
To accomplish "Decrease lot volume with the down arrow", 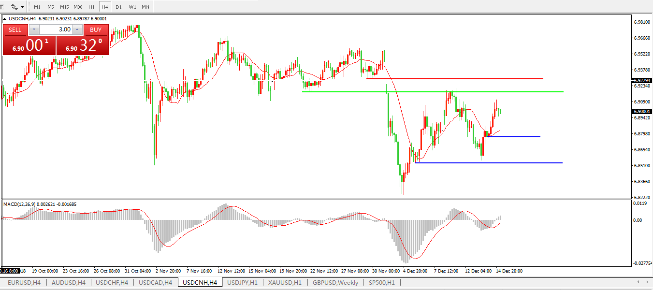I will [33, 29].
